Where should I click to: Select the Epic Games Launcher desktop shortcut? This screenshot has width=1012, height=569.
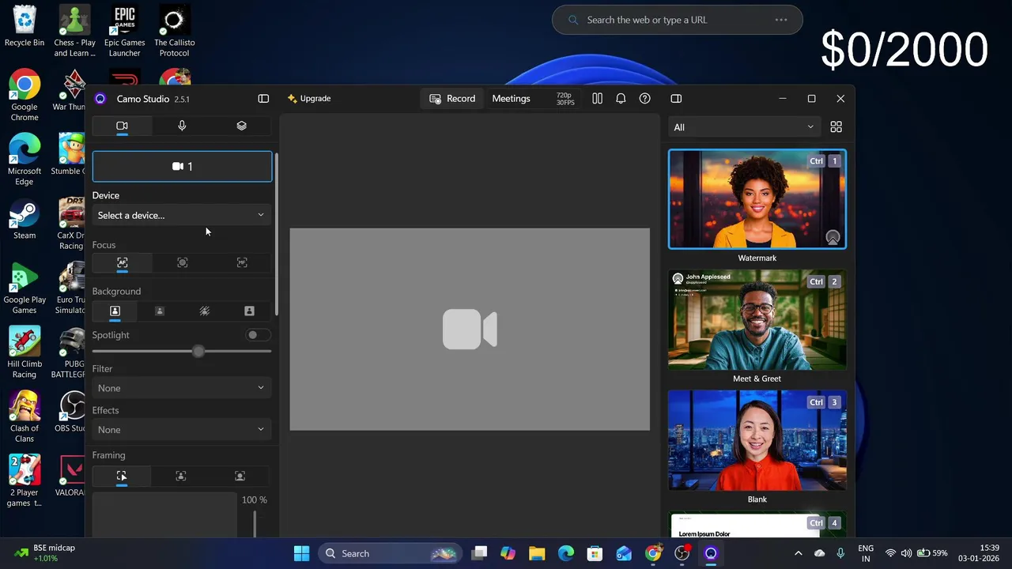pos(124,32)
